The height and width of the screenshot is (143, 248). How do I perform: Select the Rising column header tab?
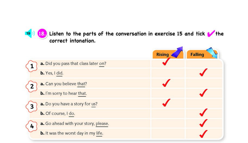(168, 54)
